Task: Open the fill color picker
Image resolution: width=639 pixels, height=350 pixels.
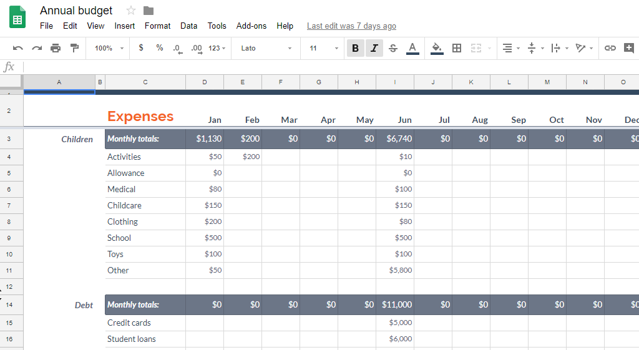Action: click(x=437, y=48)
